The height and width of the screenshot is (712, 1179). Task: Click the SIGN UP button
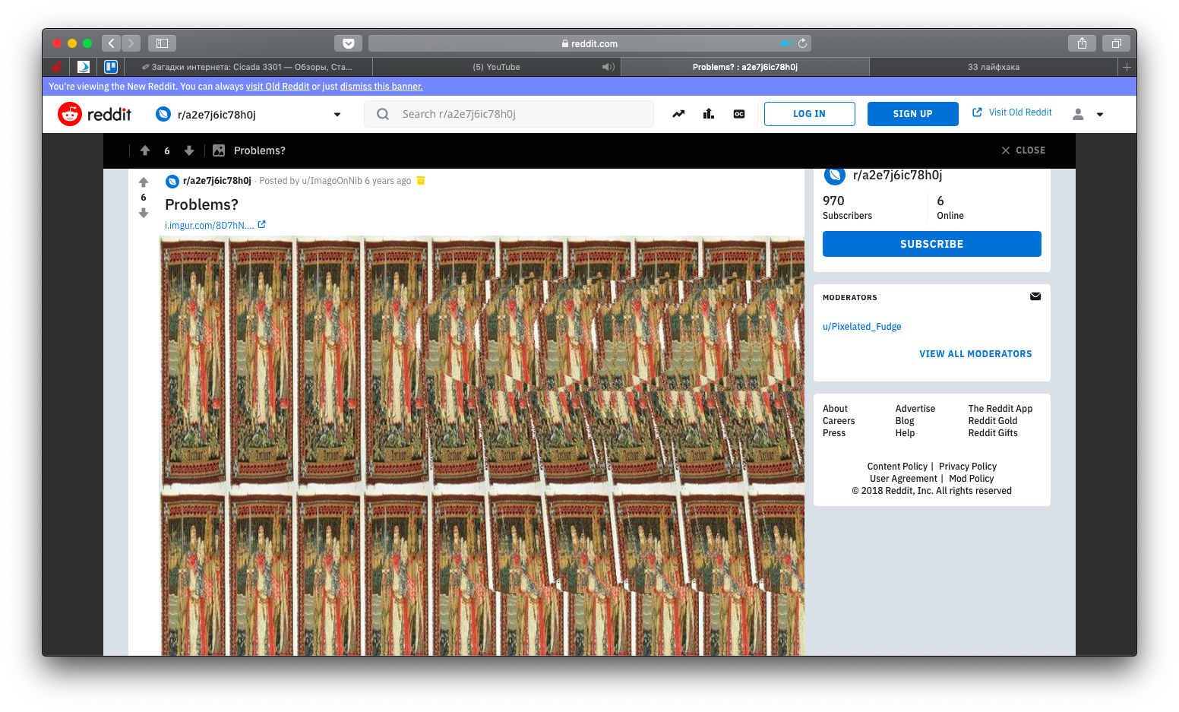coord(913,114)
